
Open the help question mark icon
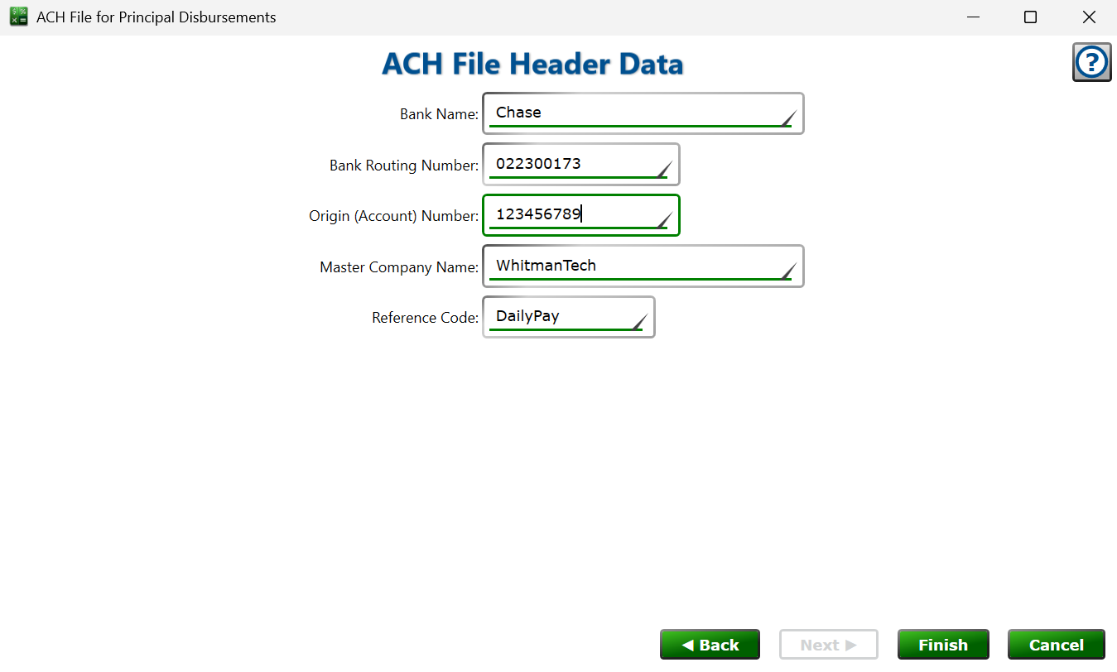[1091, 62]
